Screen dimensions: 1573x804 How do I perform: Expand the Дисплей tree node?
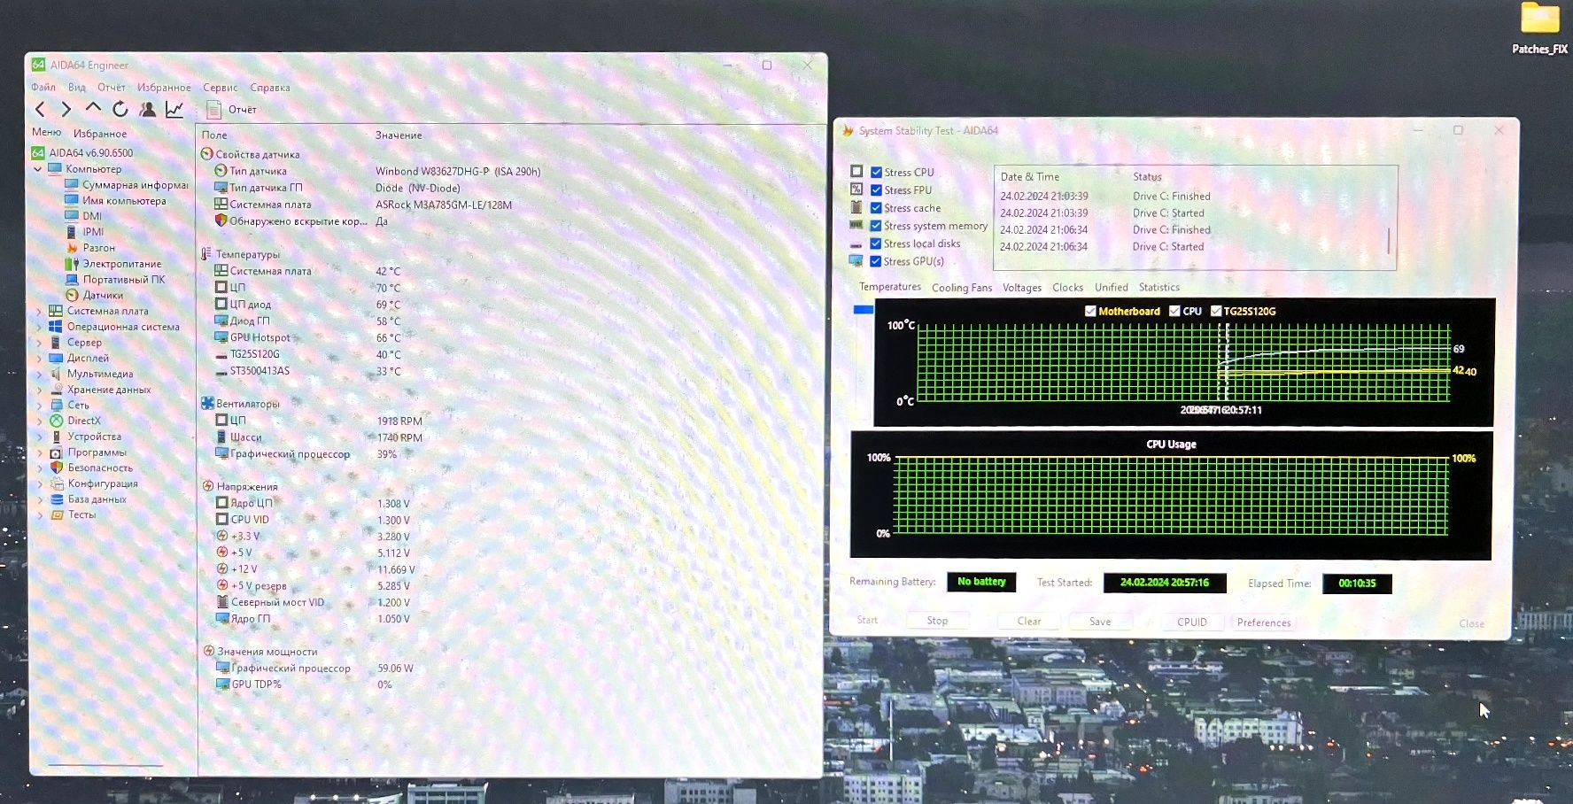[x=38, y=359]
